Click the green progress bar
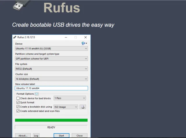 click(51, 120)
